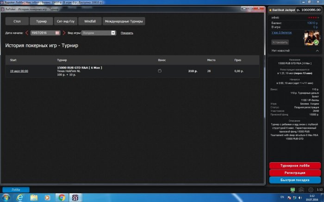Launch Internet Explorer from taskbar
Screen dimensions: 324x202
(20, 198)
